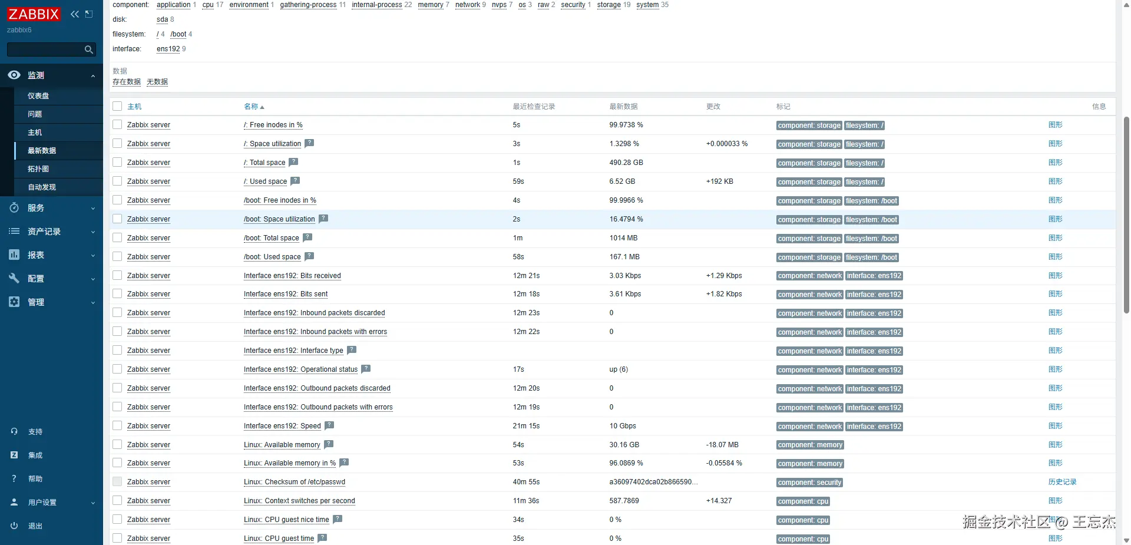Check the /boot: Space utilization row checkbox
Screen dimensions: 1131x545
[117, 219]
